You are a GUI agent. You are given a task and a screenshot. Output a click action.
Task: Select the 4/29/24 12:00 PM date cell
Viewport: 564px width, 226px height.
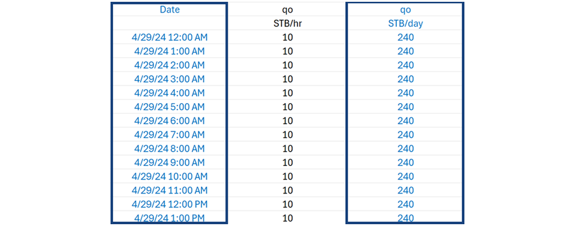[170, 204]
